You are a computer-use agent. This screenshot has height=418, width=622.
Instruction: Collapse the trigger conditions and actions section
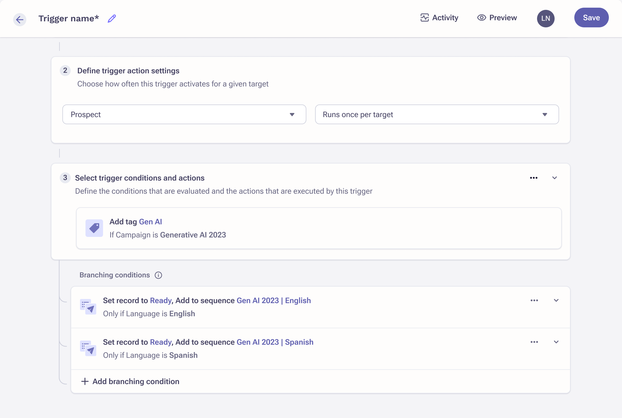(555, 178)
